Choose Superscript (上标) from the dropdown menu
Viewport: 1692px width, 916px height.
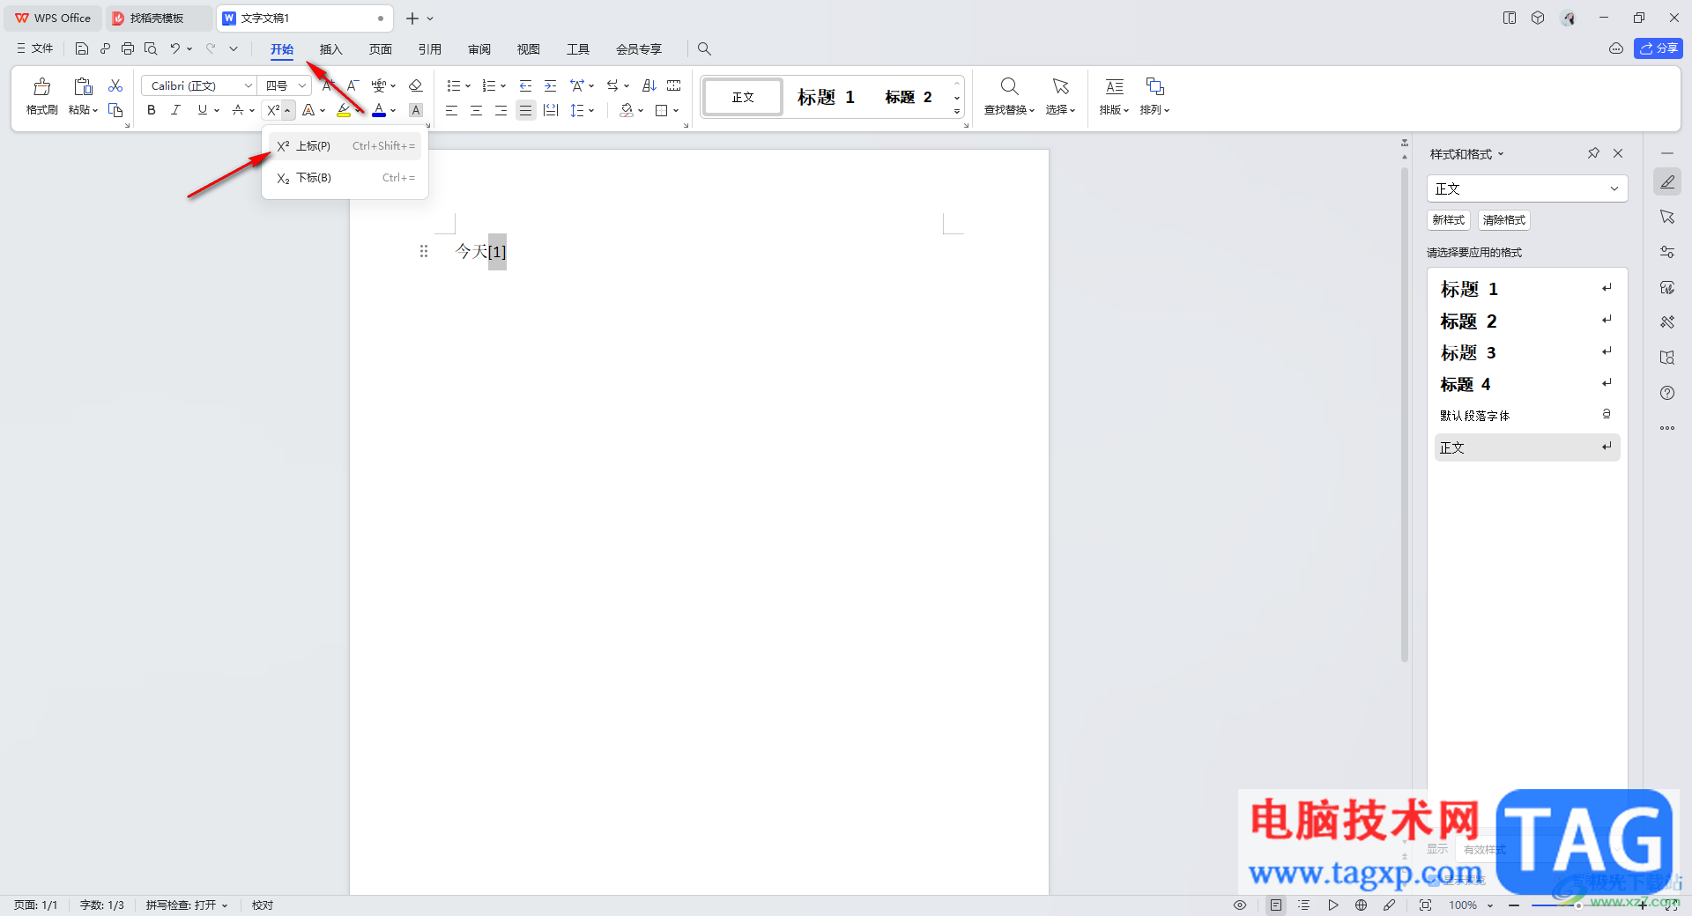[345, 146]
